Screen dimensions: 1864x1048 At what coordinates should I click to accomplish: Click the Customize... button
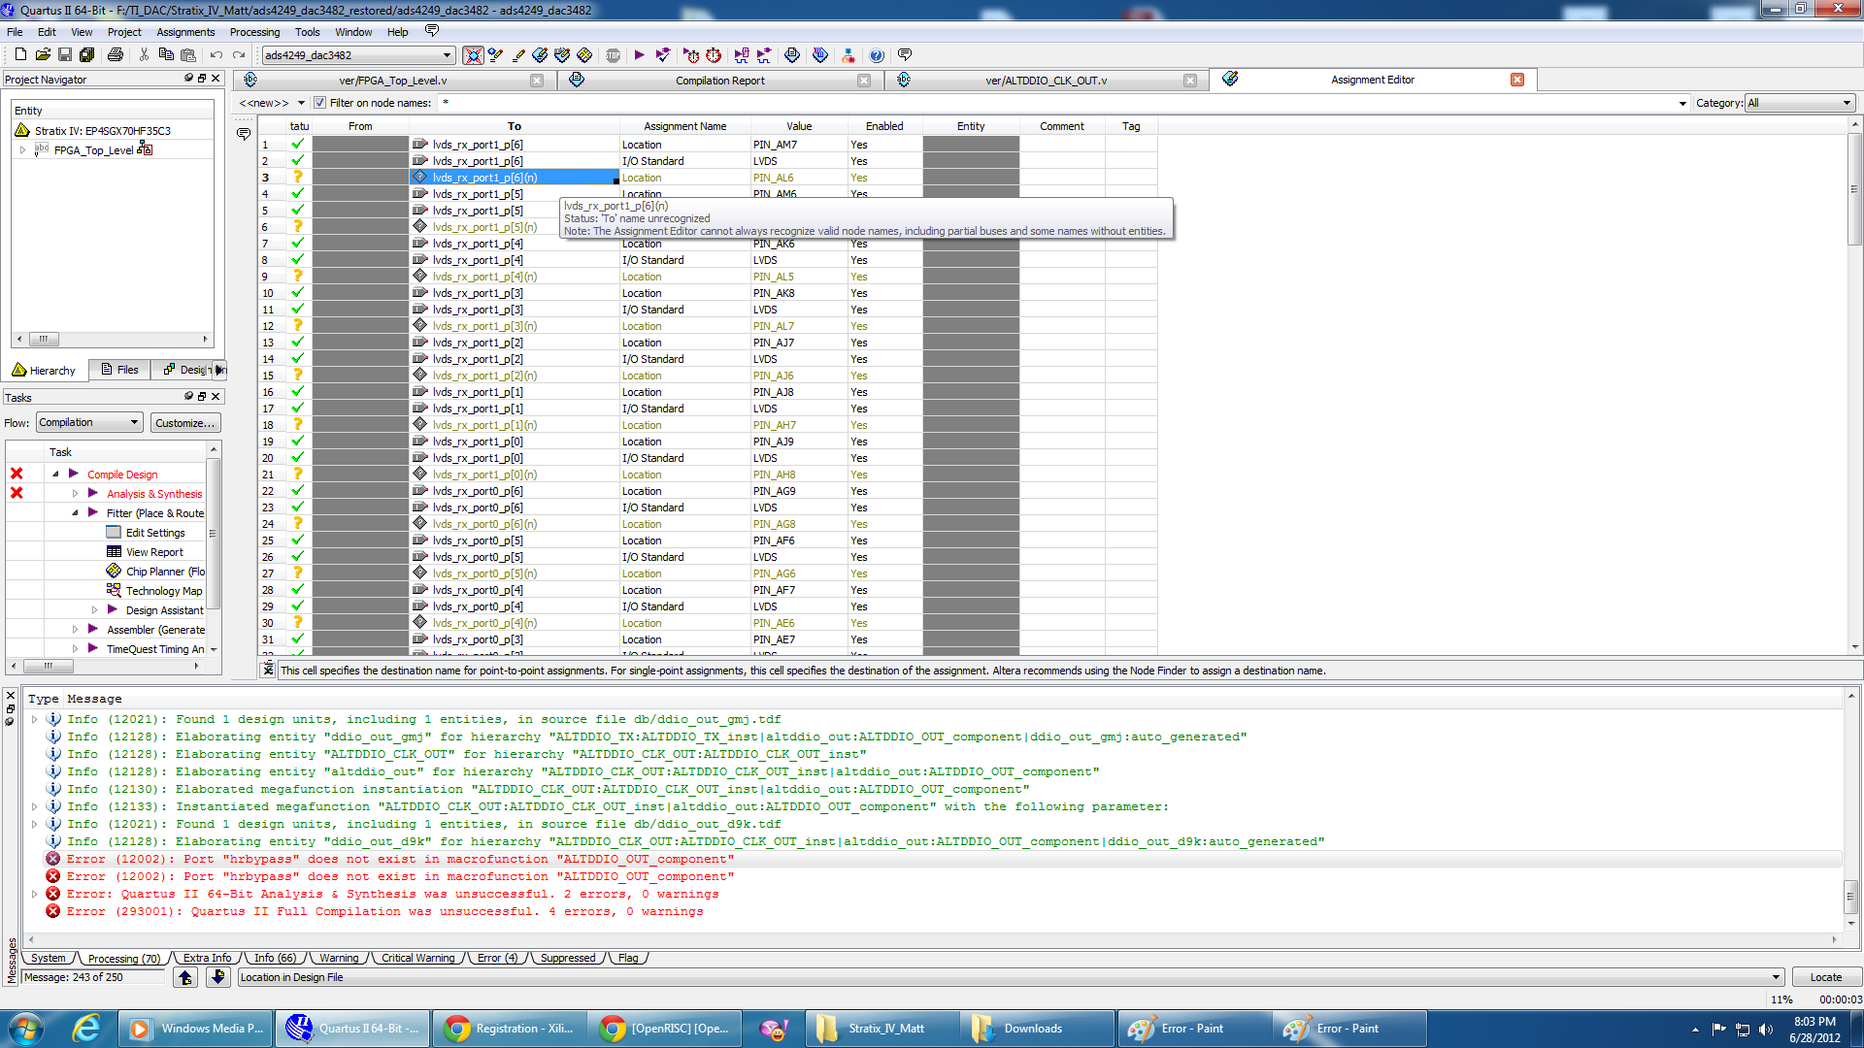click(x=184, y=423)
